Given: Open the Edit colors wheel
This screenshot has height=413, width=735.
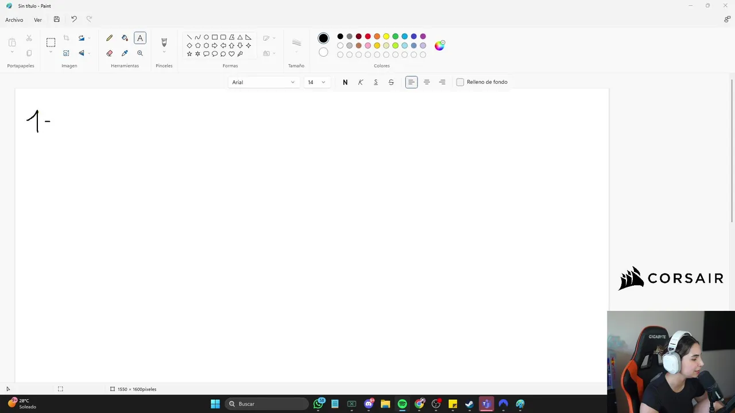Looking at the screenshot, I should tap(439, 45).
